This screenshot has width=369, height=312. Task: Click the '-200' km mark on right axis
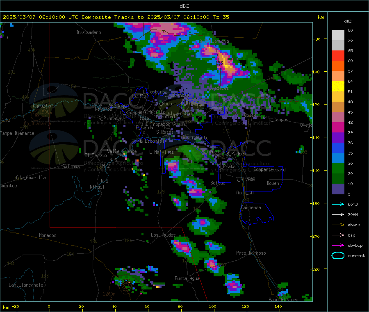click(x=315, y=236)
